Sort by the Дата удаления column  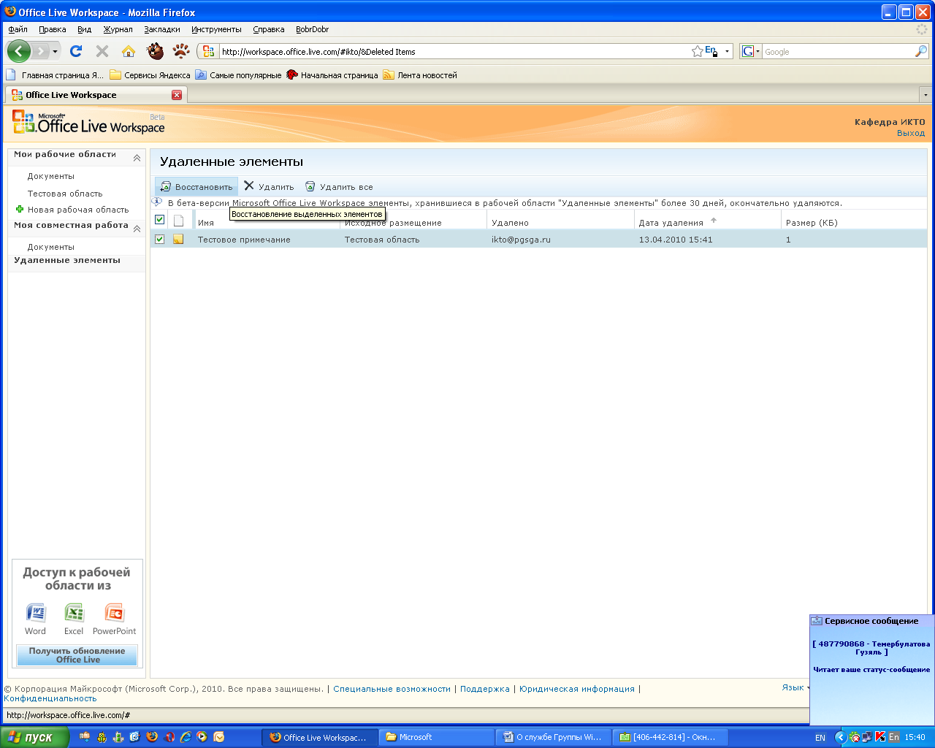(671, 223)
